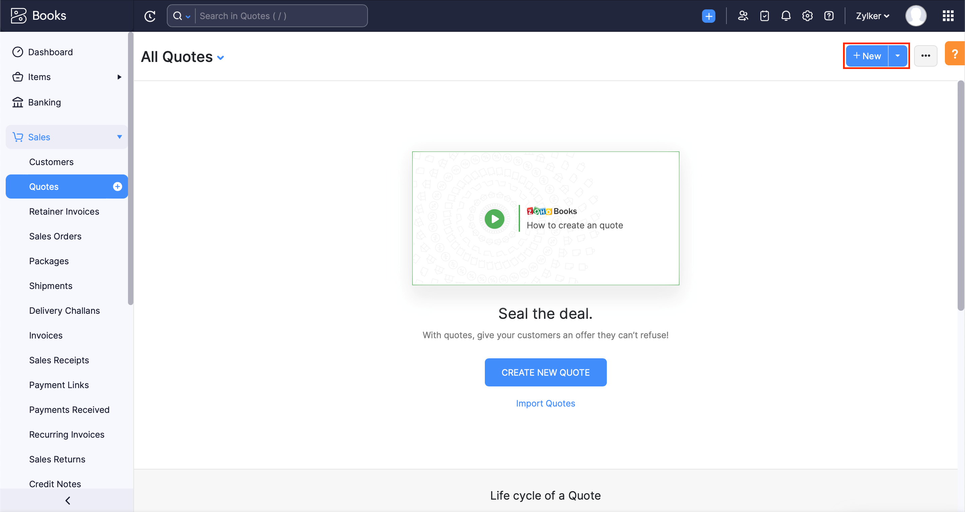Click the plus icon next to Quotes

point(117,187)
